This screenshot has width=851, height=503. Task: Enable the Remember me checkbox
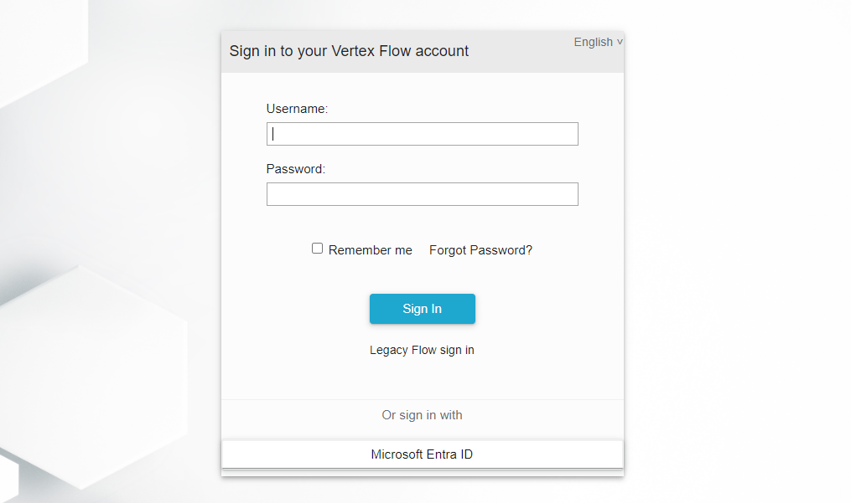tap(317, 249)
